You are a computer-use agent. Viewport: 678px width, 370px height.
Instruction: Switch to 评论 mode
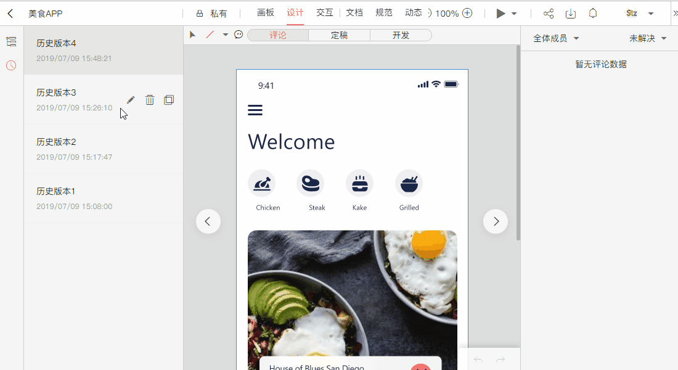tap(278, 35)
